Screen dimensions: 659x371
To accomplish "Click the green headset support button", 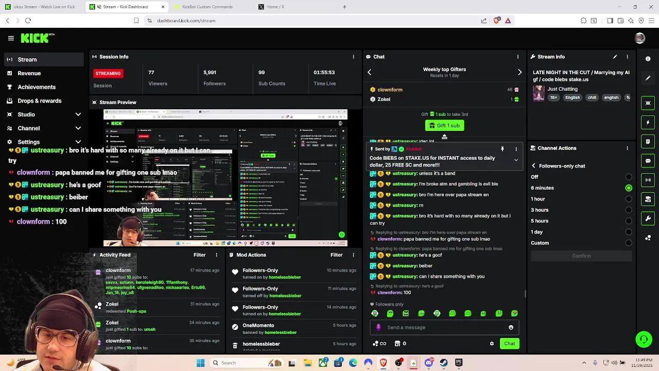I will 644,339.
